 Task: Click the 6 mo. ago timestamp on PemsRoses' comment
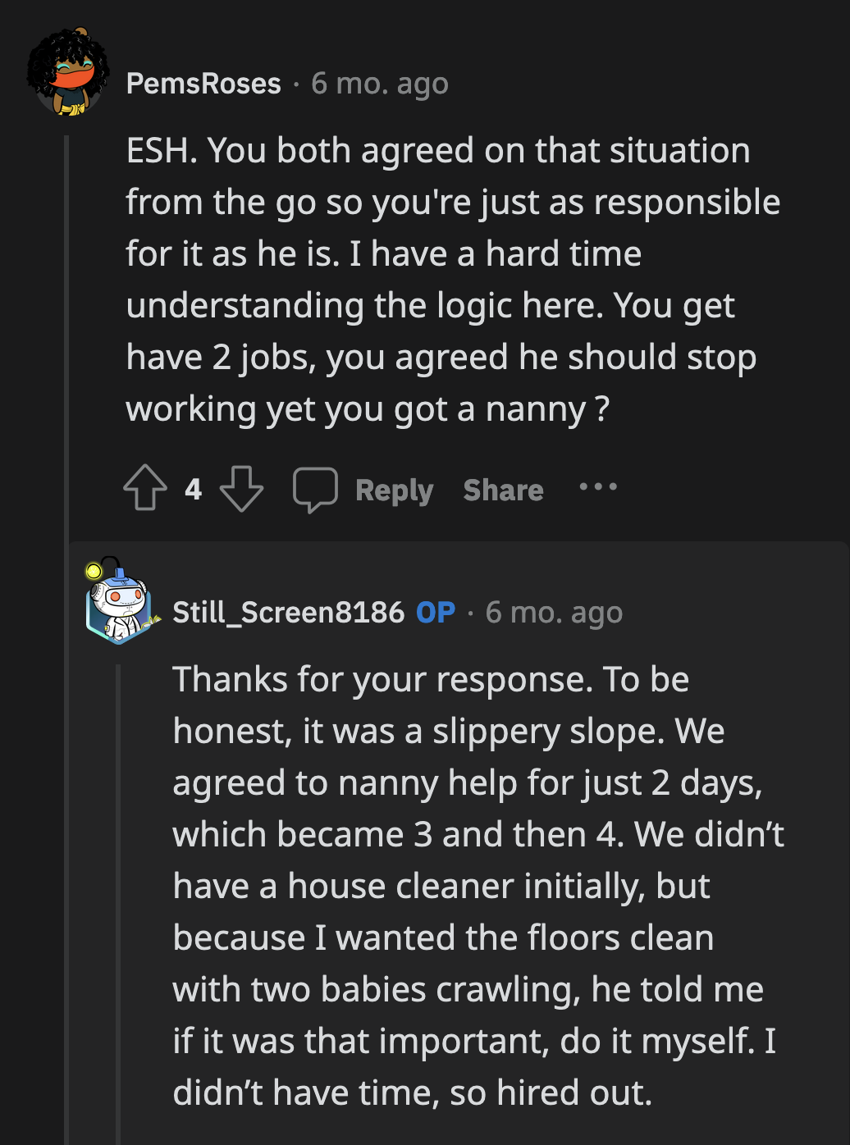(378, 82)
